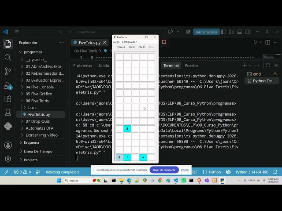This screenshot has width=282, height=211.
Task: Open notifications bell in status bar
Action: [275, 172]
